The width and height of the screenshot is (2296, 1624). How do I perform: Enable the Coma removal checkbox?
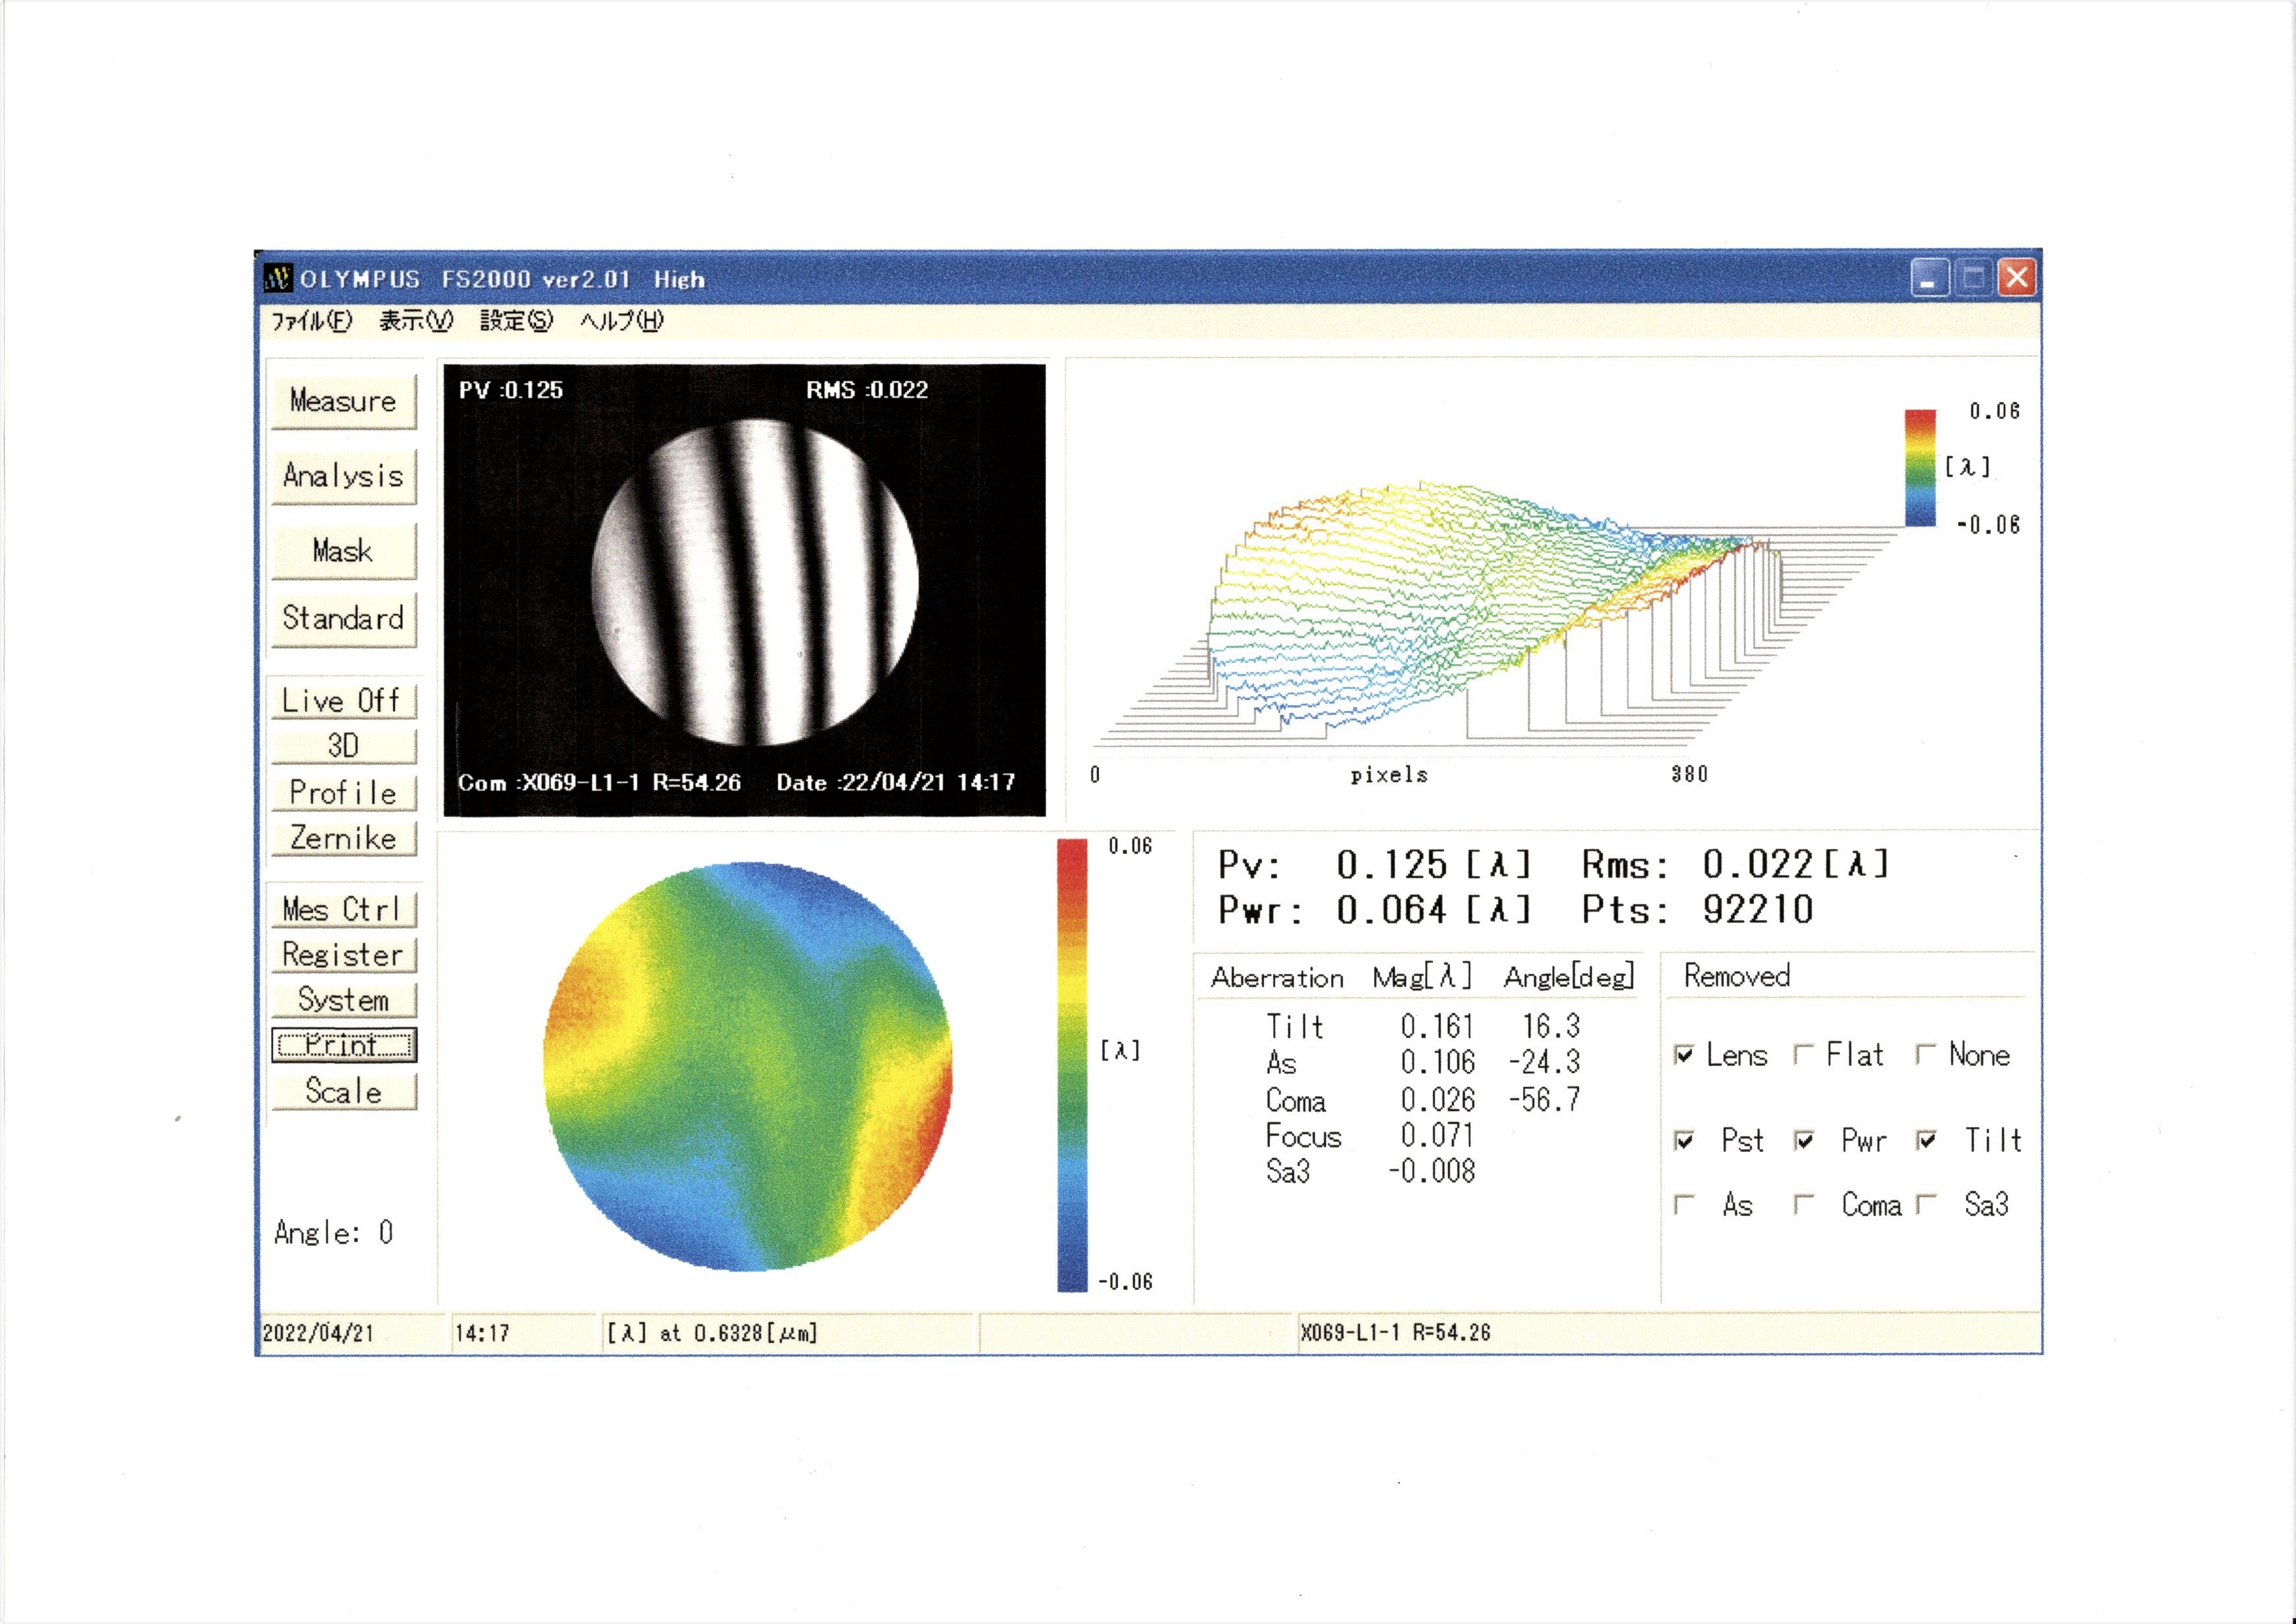click(1804, 1205)
